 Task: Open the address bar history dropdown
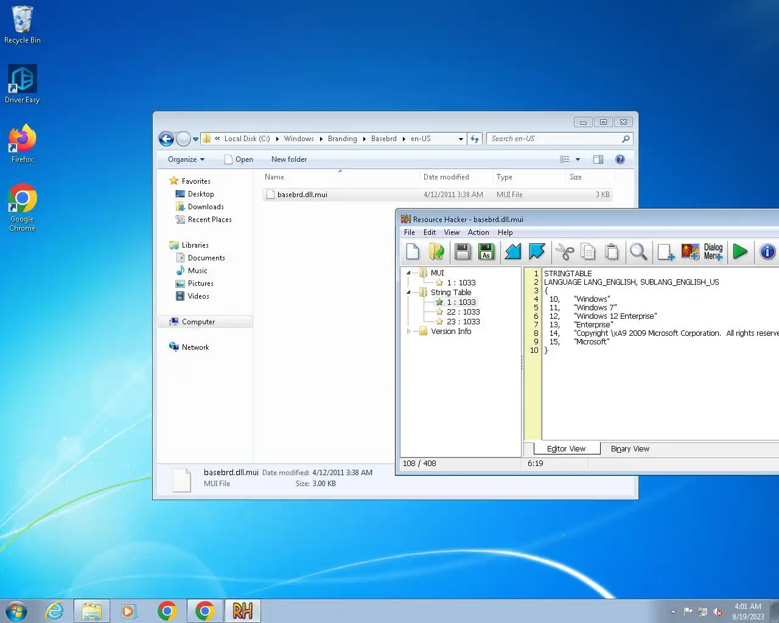pyautogui.click(x=461, y=139)
